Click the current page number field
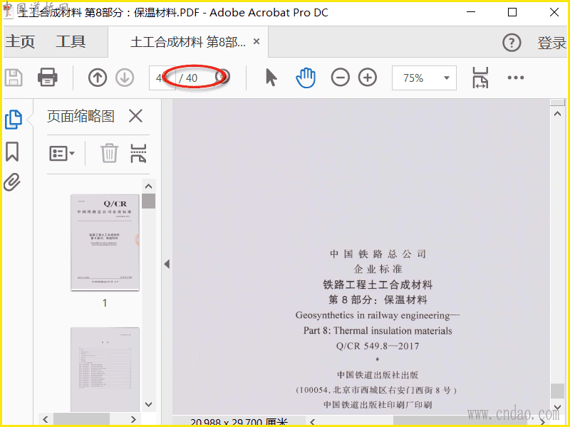Screen dimensions: 570x427 click(162, 78)
